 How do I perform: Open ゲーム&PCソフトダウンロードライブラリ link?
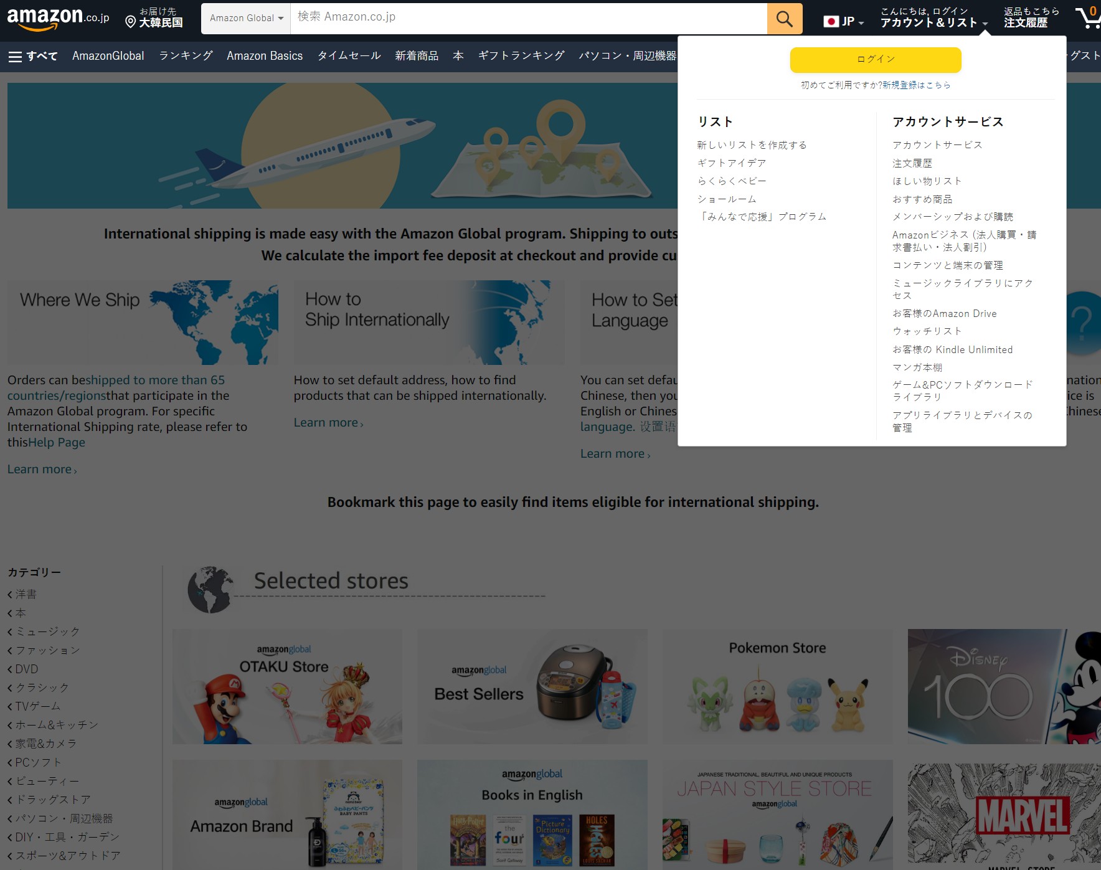pyautogui.click(x=963, y=391)
